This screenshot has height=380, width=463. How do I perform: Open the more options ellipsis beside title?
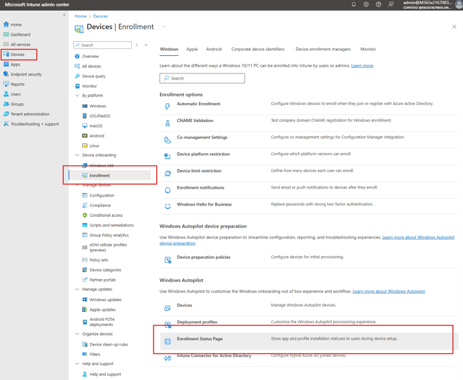tap(164, 27)
